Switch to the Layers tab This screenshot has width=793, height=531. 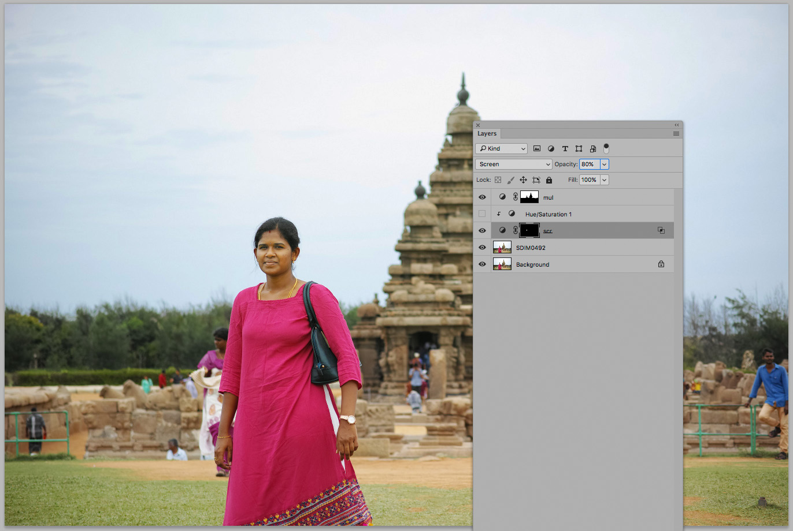click(x=487, y=133)
